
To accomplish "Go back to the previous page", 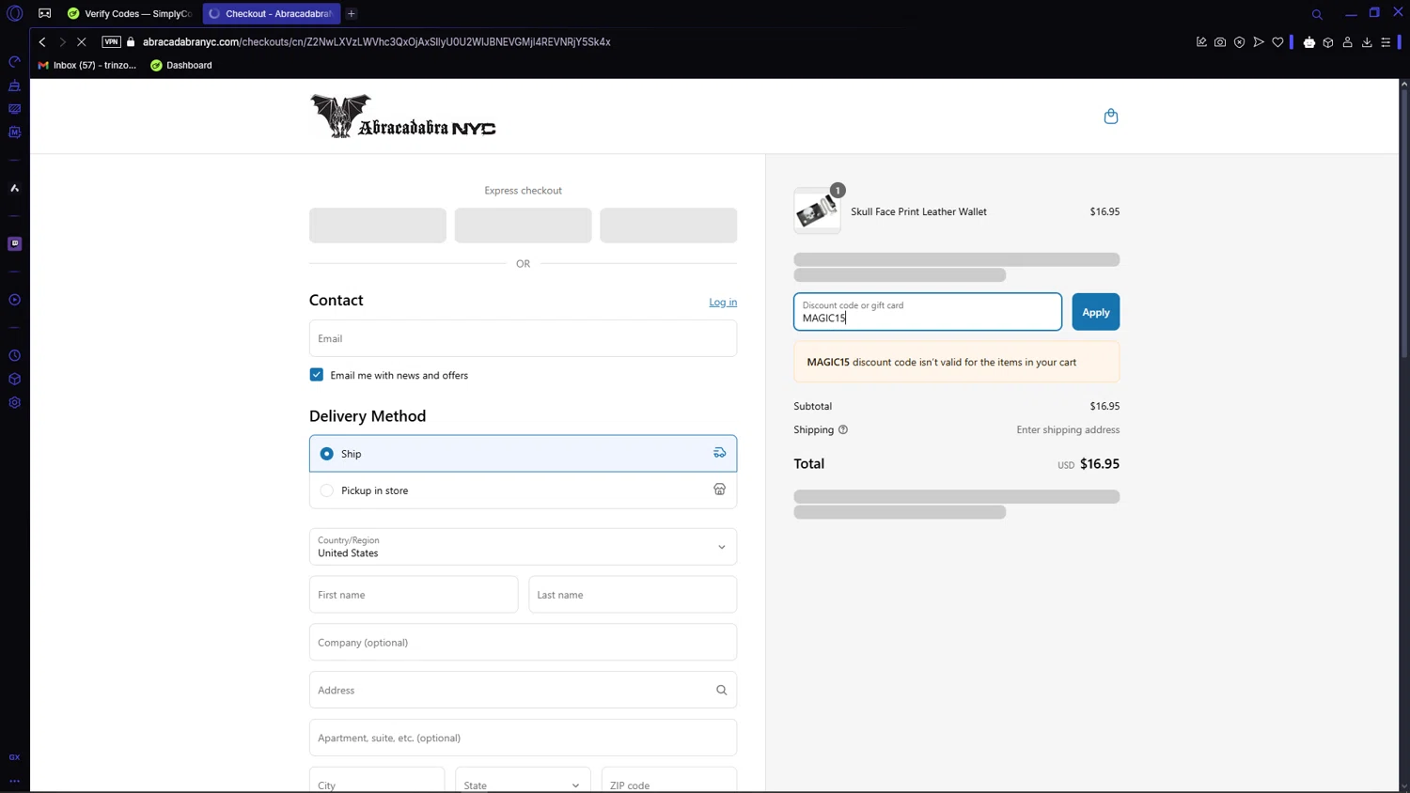I will click(x=42, y=42).
